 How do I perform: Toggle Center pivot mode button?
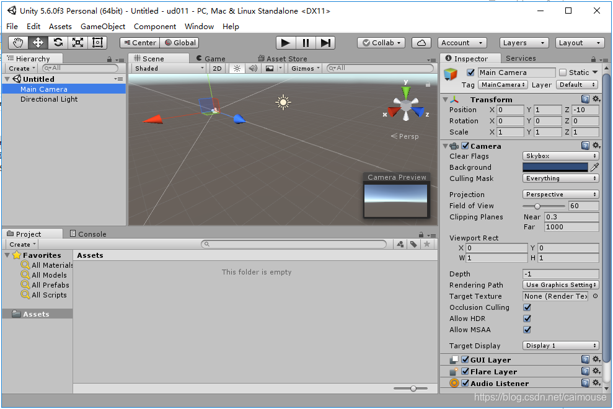[140, 43]
